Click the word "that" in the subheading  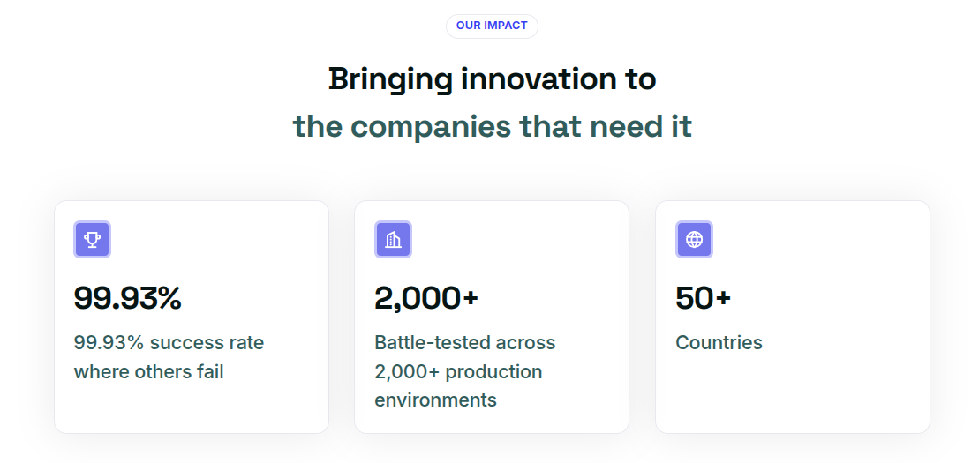(x=550, y=126)
